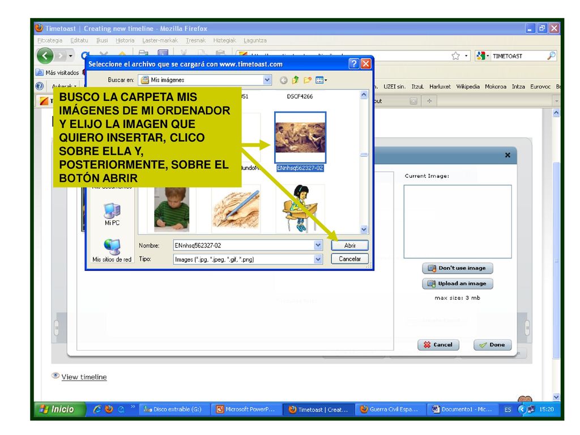The image size is (580, 435).
Task: Open the Fitxategia menu
Action: point(50,40)
